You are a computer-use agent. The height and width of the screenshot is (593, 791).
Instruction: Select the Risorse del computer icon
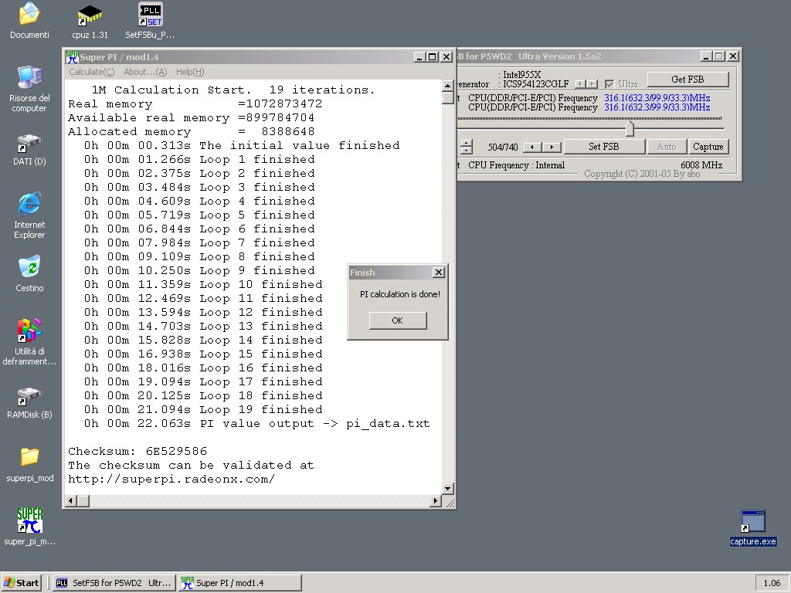click(29, 78)
